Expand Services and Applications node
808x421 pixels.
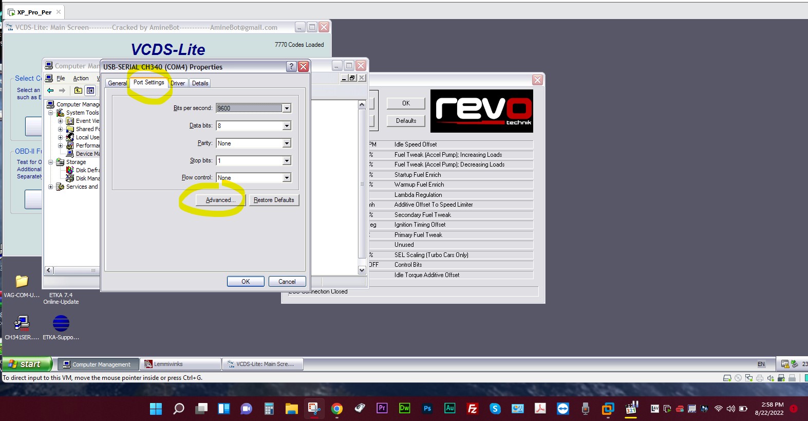[x=51, y=187]
